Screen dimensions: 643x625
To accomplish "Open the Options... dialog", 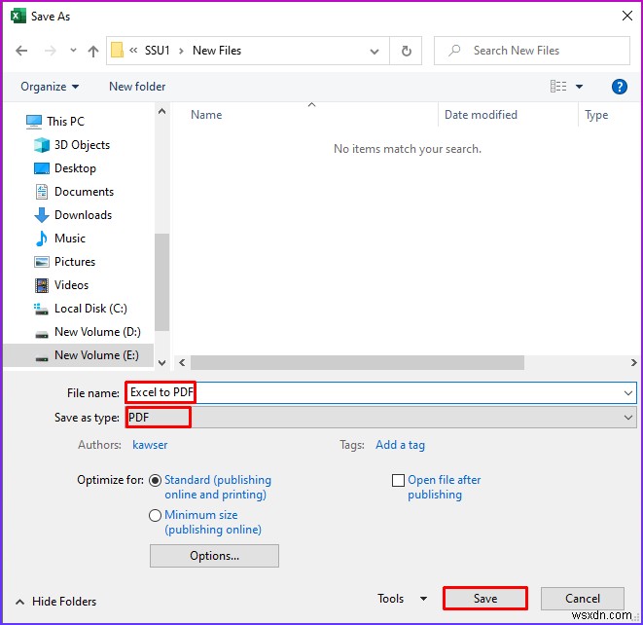I will [214, 556].
